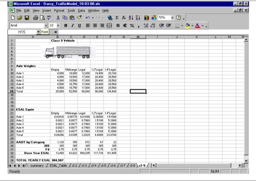Insert a hyperlink with the globe icon
Viewport: 256px width, 181px height.
click(x=110, y=18)
